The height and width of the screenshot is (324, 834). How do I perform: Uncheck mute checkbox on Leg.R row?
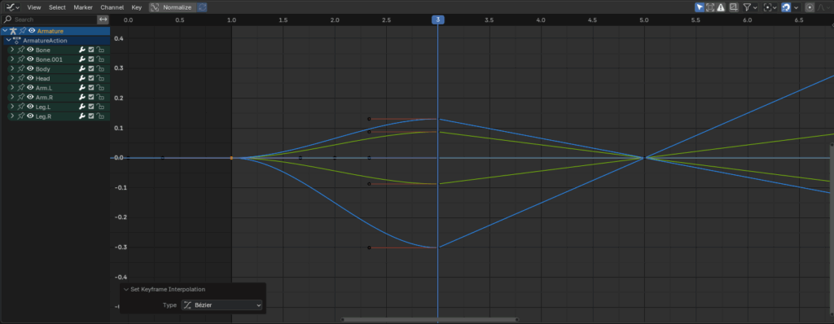point(91,116)
